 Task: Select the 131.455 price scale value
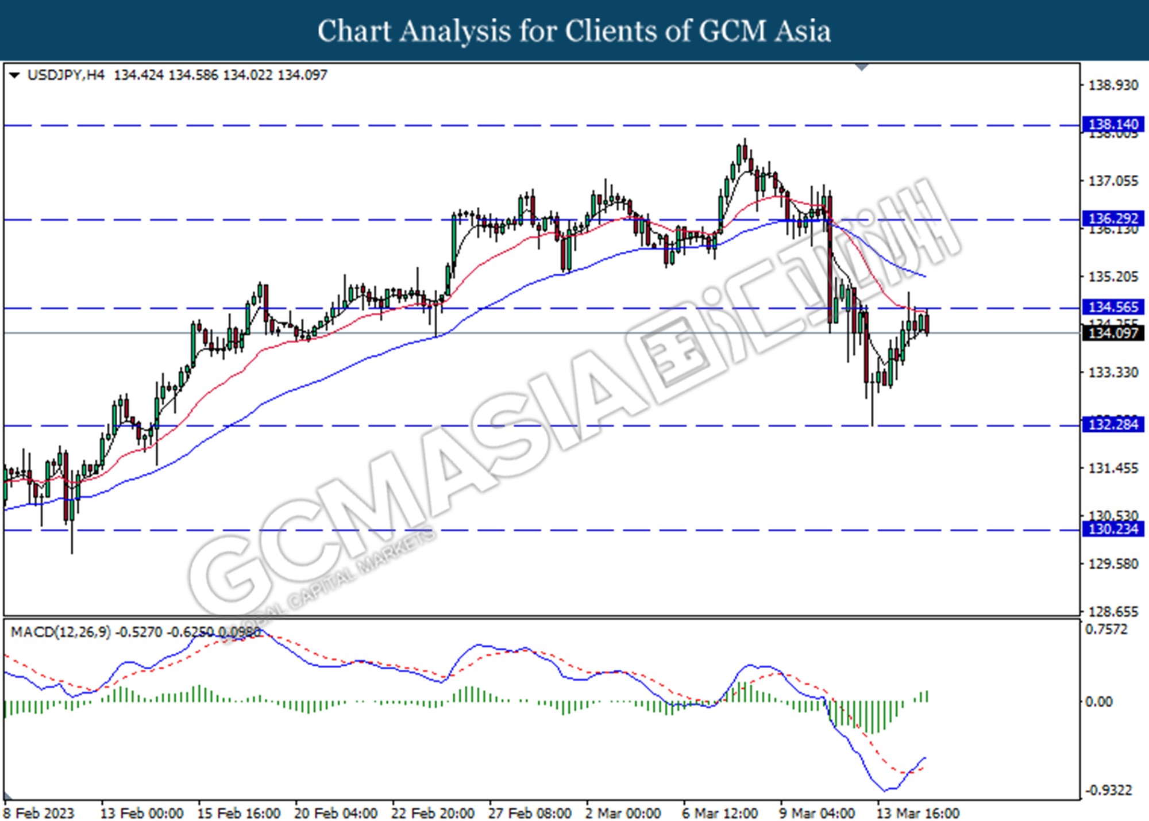(1113, 469)
